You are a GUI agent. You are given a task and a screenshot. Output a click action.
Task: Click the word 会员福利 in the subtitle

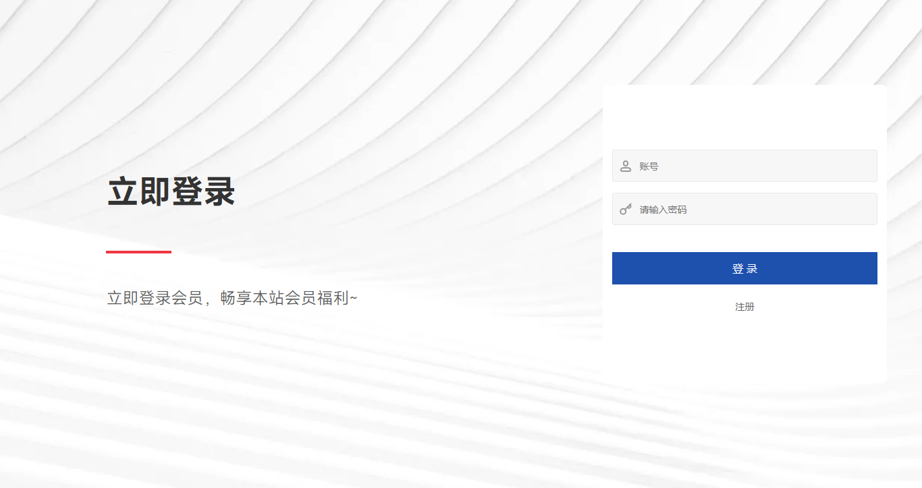[x=316, y=298]
